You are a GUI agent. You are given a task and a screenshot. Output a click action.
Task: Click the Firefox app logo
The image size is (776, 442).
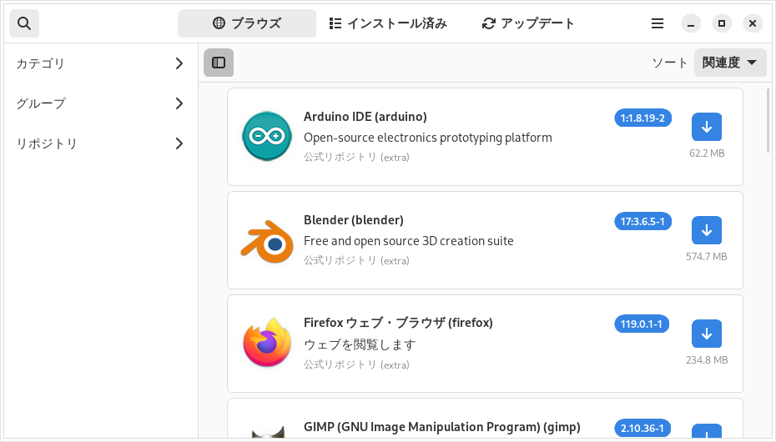click(x=267, y=343)
